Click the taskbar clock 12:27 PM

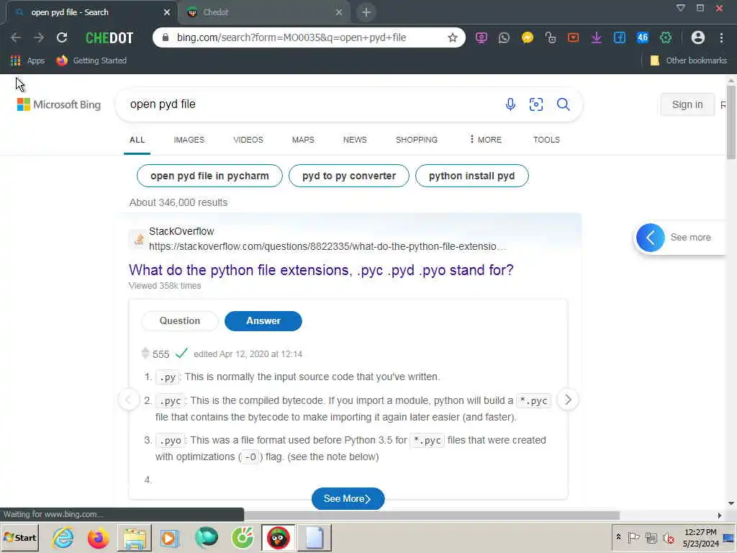coord(700,532)
